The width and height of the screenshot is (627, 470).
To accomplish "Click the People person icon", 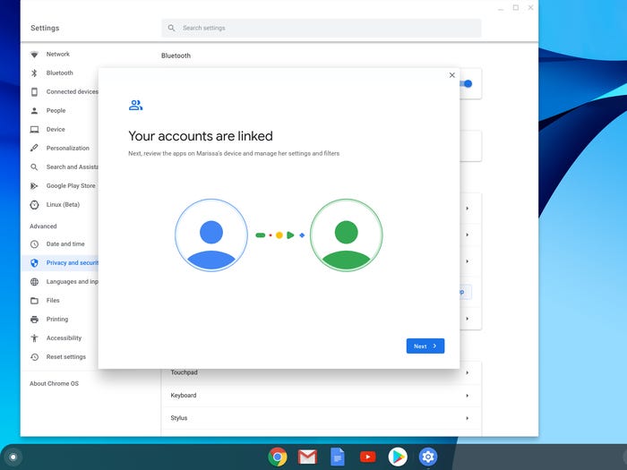I will coord(35,111).
